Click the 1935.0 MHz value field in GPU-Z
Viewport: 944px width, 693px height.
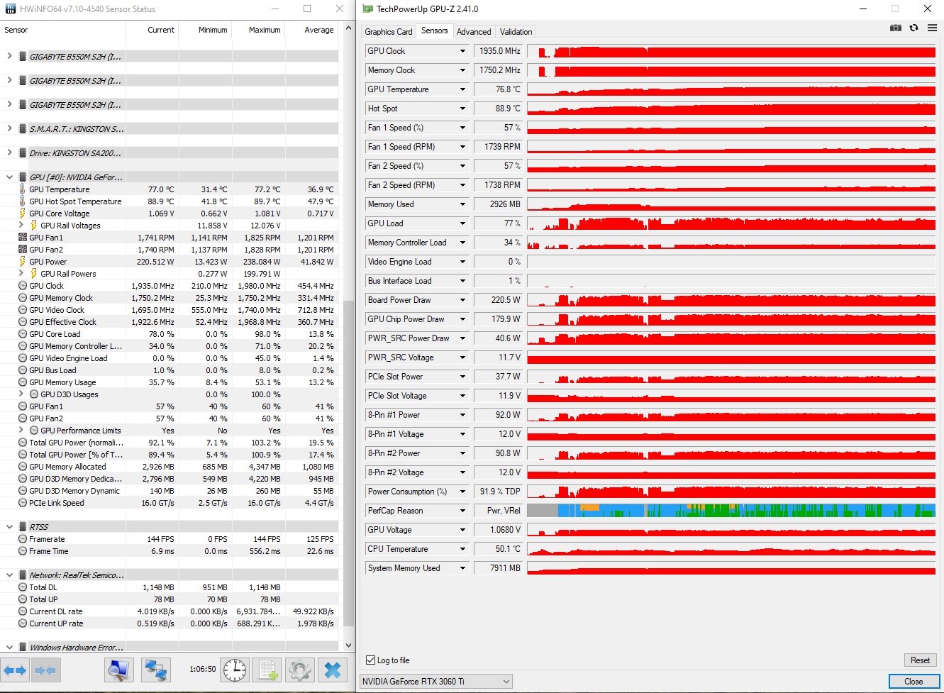(x=499, y=51)
